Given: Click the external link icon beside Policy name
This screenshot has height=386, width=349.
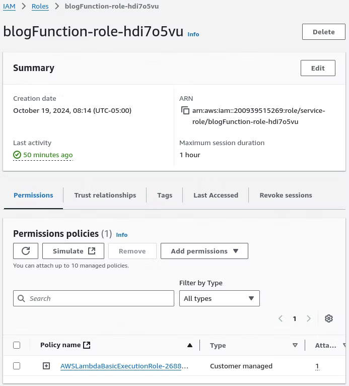Looking at the screenshot, I should pos(87,345).
